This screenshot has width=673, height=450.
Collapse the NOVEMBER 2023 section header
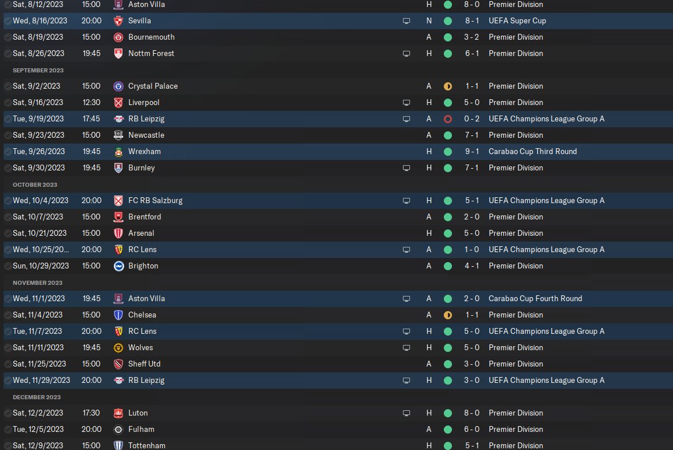pos(38,282)
